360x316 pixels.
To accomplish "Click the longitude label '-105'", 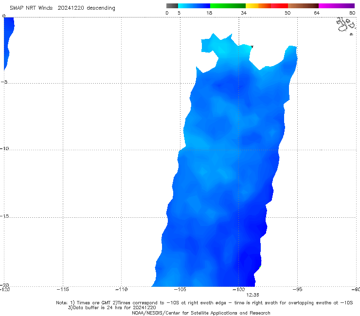I will click(180, 289).
